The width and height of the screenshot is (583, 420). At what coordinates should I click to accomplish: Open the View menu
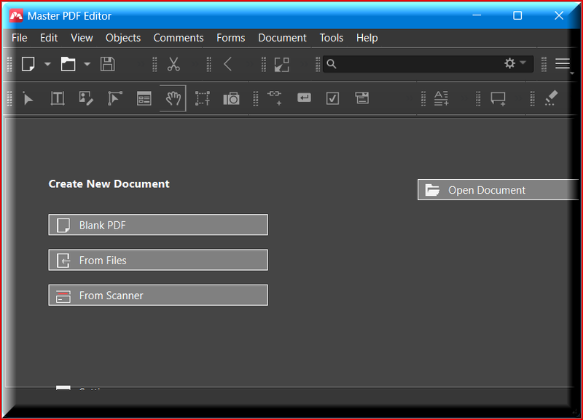pos(82,38)
